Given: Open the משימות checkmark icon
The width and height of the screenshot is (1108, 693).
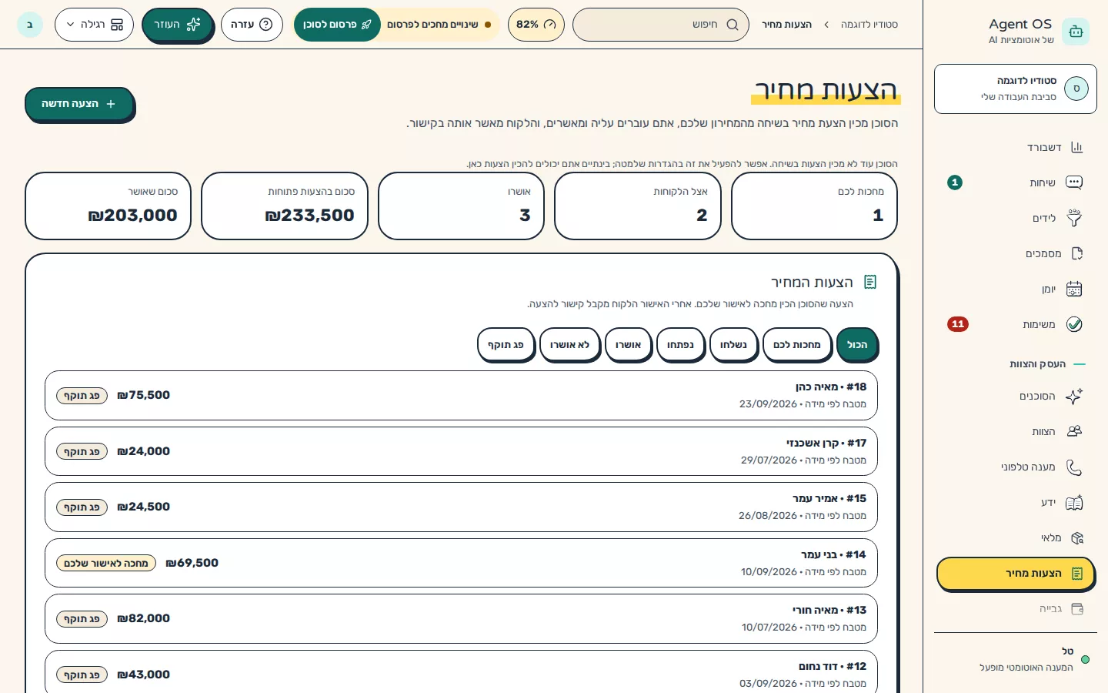Looking at the screenshot, I should click(1074, 324).
